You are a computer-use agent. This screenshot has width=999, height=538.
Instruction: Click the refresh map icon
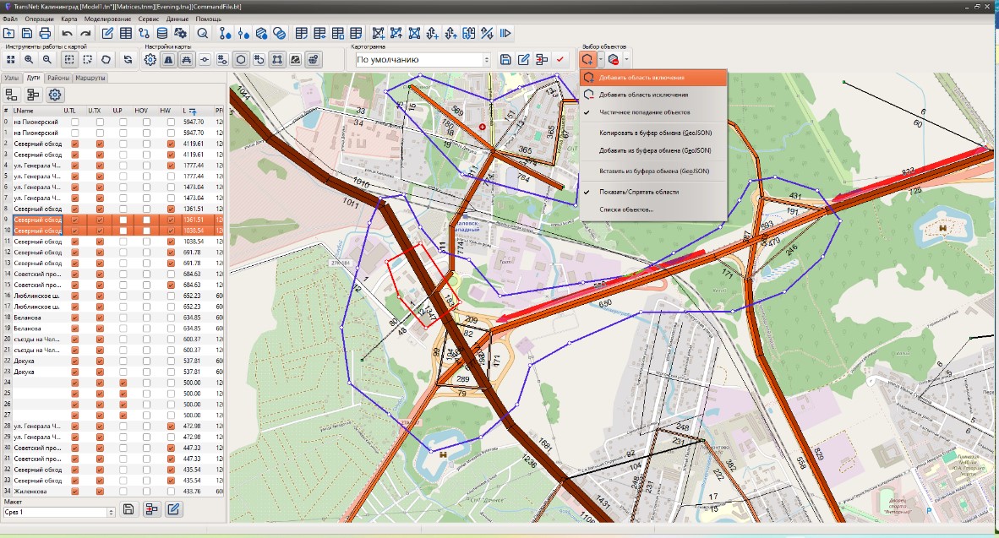[128, 59]
